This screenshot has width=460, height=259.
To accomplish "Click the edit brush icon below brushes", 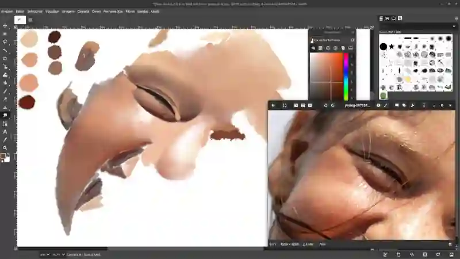I will point(385,254).
